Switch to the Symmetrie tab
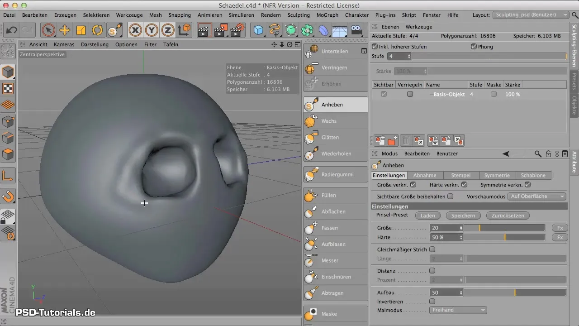 [497, 175]
